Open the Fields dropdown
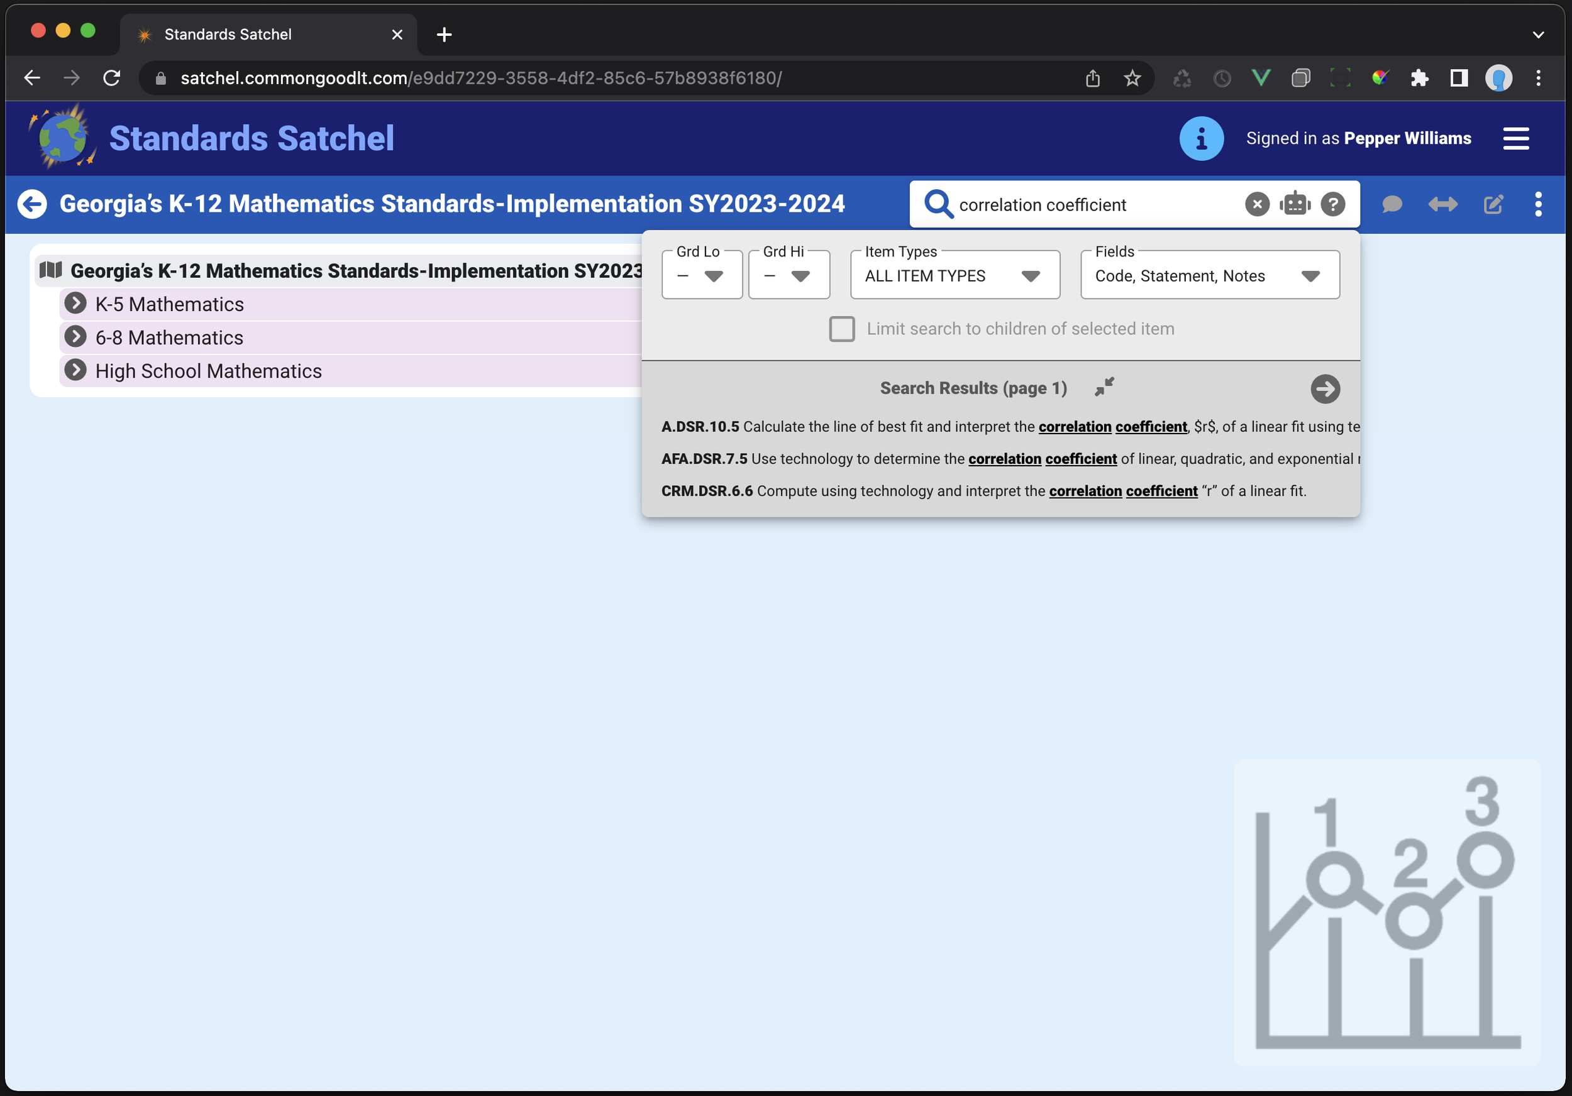Image resolution: width=1572 pixels, height=1096 pixels. point(1209,276)
